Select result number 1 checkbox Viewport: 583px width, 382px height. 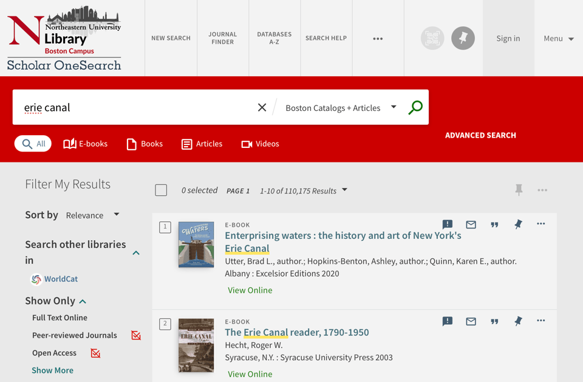[165, 227]
